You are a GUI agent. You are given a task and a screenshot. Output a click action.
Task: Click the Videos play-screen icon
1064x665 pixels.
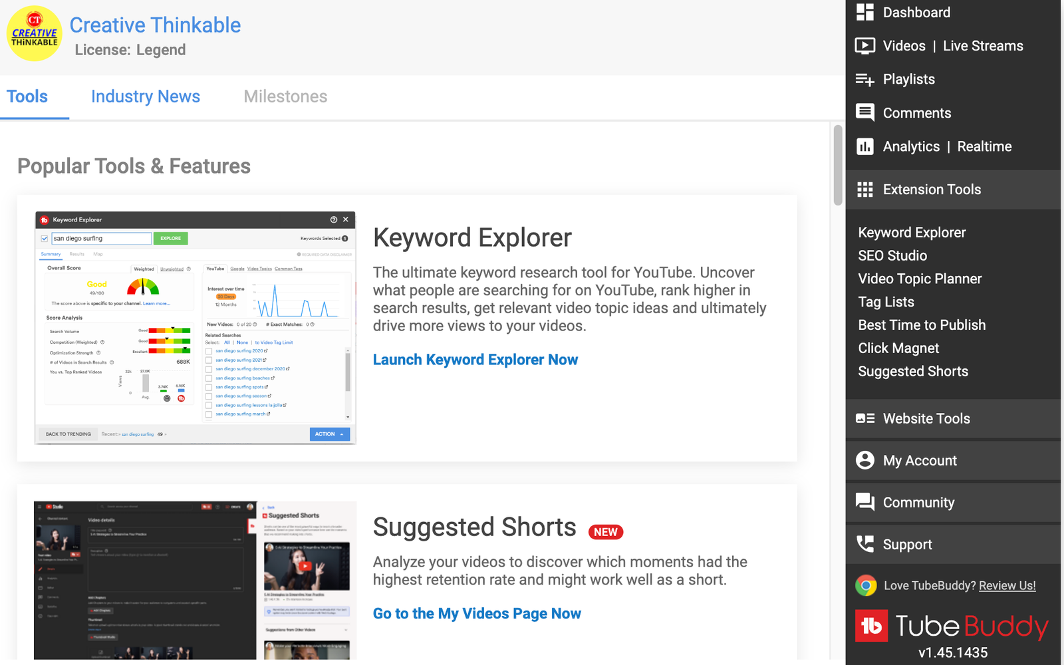864,46
